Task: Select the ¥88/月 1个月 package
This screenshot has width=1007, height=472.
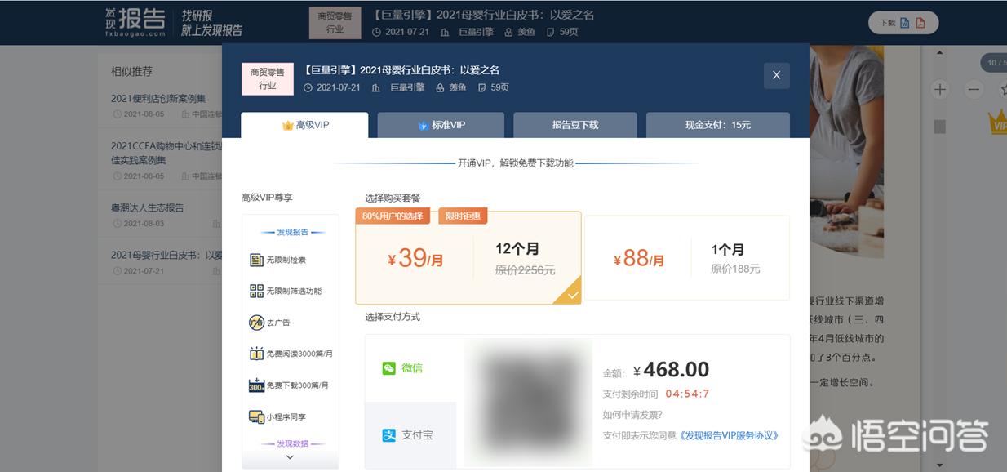Action: click(687, 258)
